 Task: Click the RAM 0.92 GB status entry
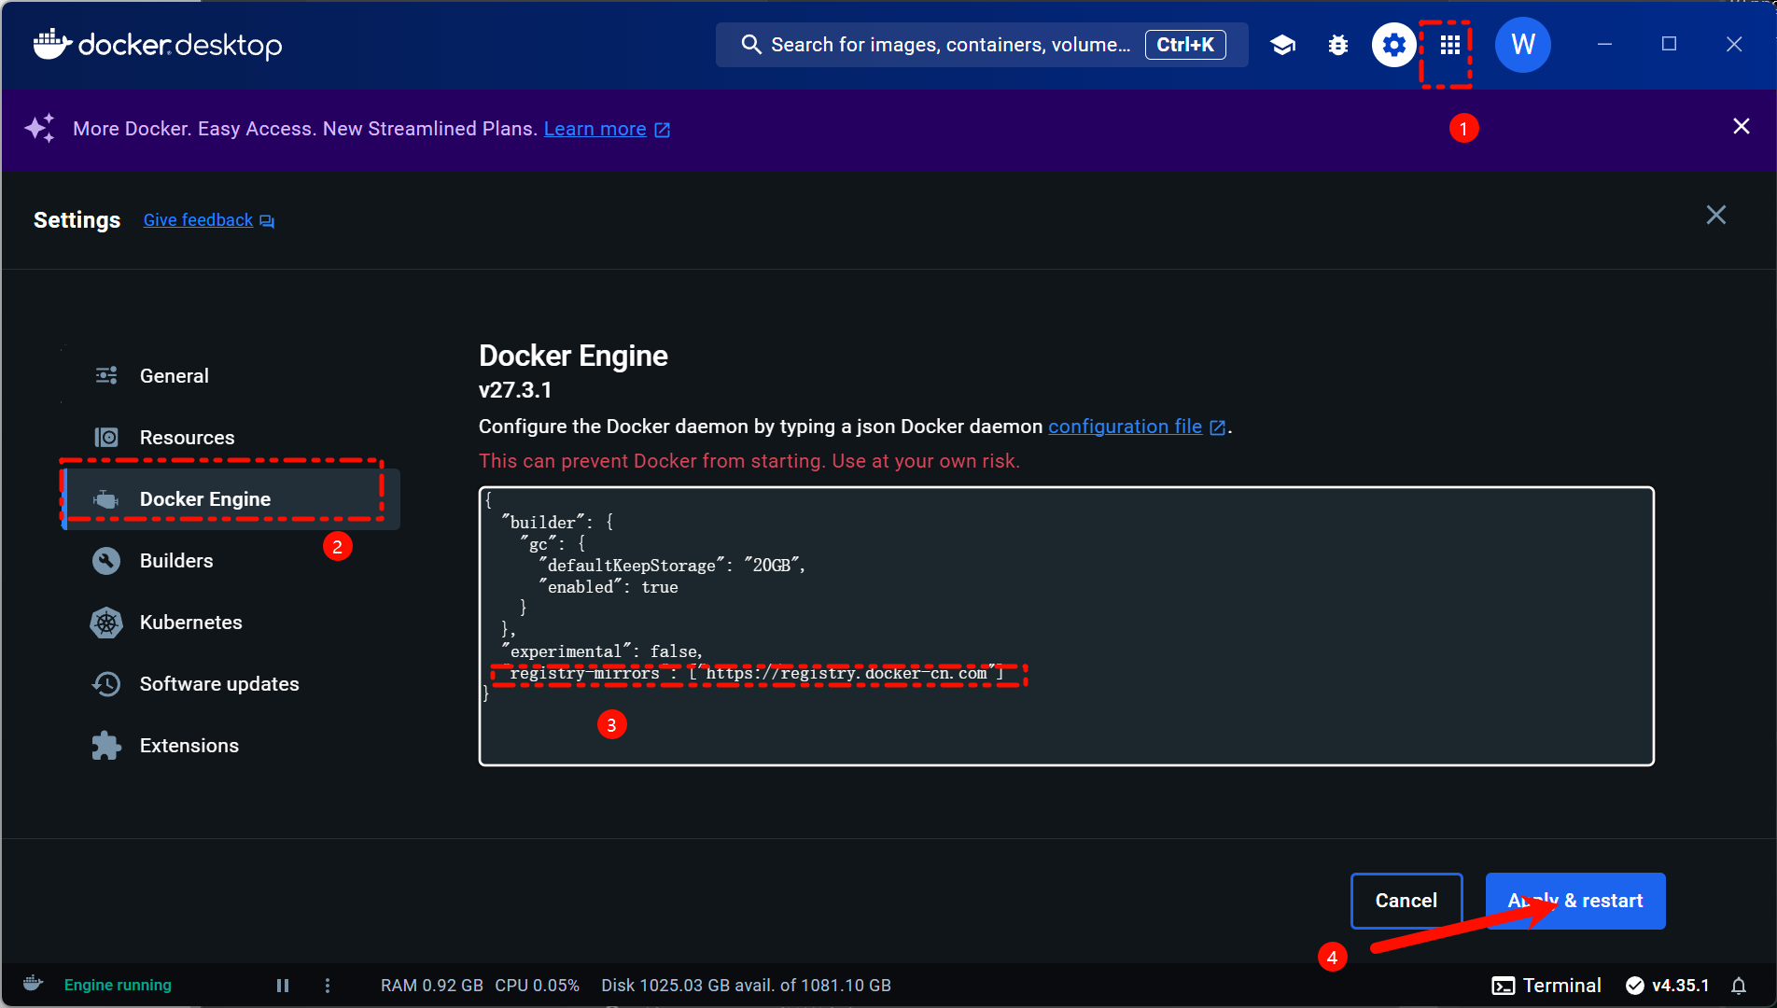432,986
